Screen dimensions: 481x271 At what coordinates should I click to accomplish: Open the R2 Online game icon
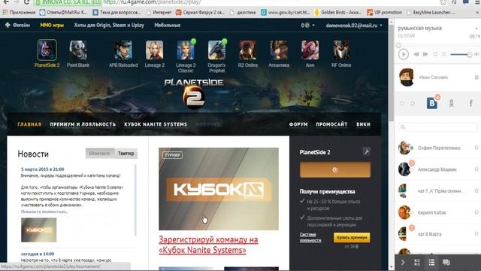click(247, 50)
